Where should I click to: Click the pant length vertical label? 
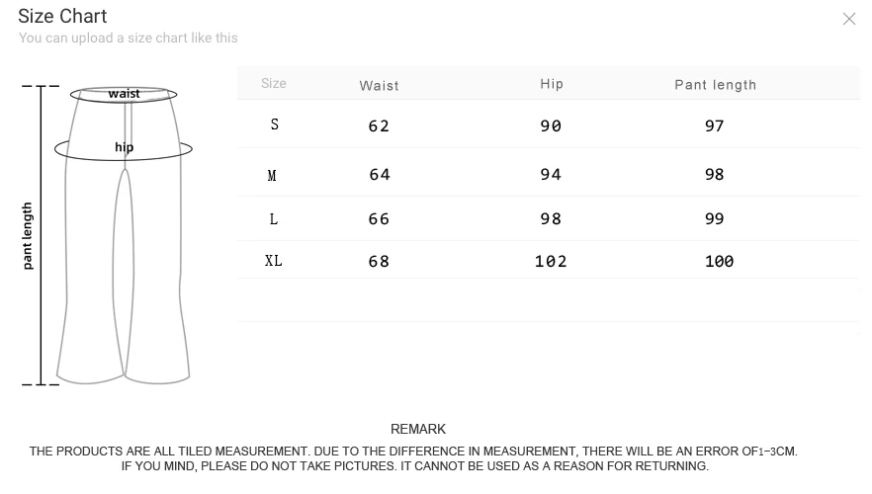28,235
